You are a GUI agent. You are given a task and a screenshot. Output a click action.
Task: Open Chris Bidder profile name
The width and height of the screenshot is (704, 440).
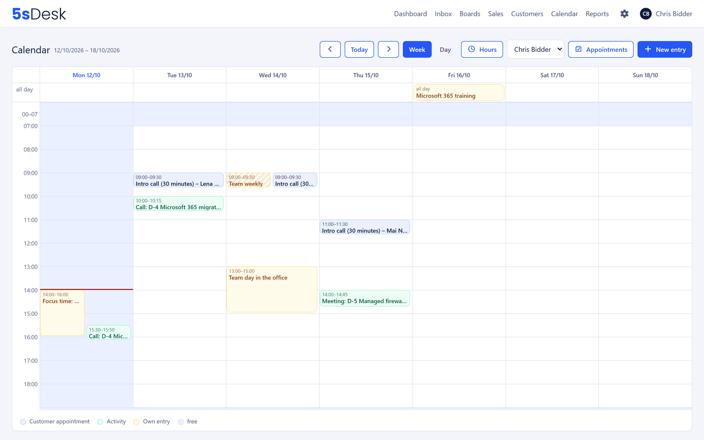(x=674, y=14)
